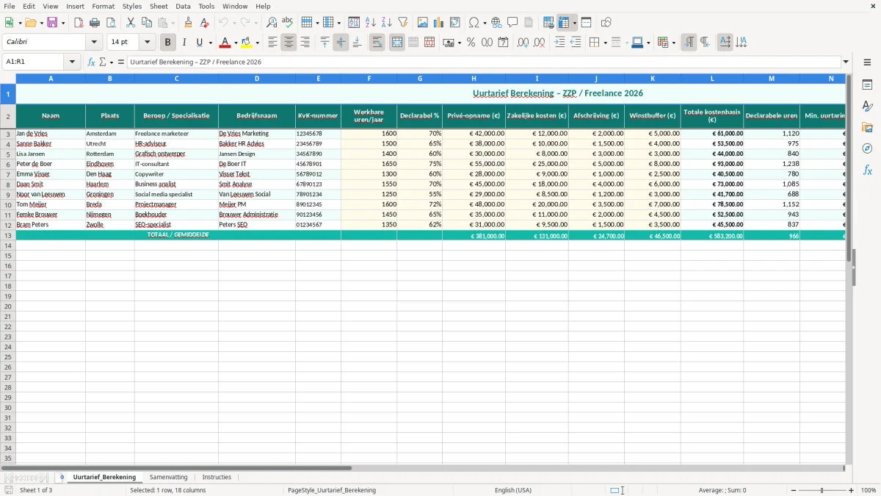Screen dimensions: 881x496
Task: Toggle the AutoFilter funnel icon
Action: click(x=402, y=23)
